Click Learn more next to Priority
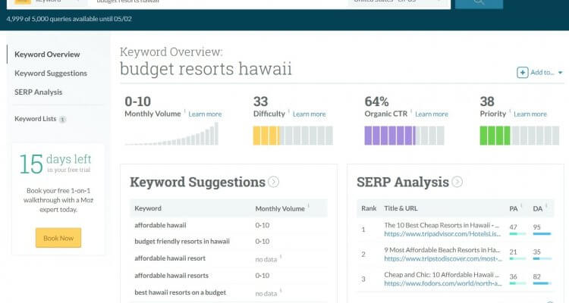The width and height of the screenshot is (569, 303). coord(530,114)
